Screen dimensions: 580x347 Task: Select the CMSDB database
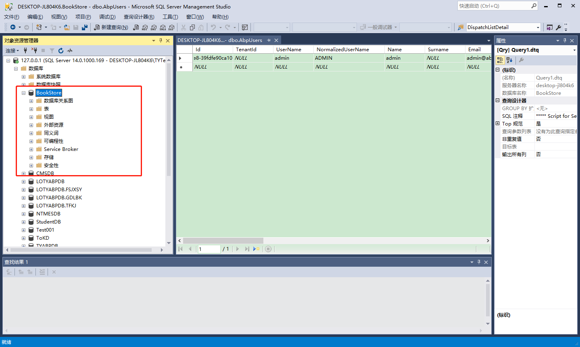click(x=45, y=173)
